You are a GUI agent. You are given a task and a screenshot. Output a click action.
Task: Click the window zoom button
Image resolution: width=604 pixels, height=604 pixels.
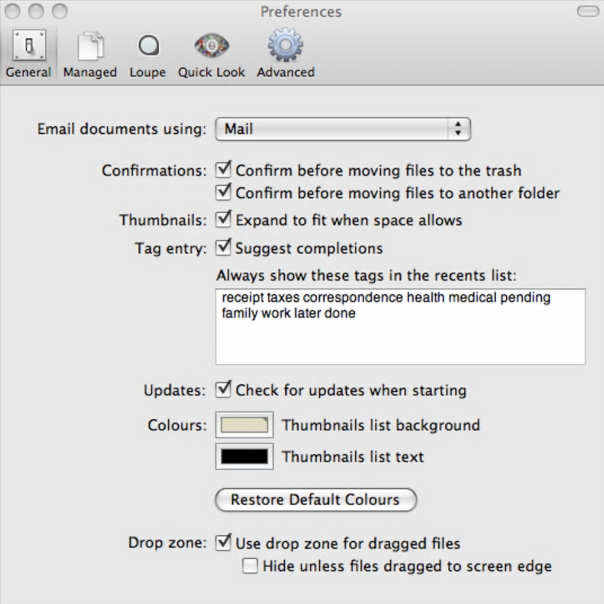point(60,11)
